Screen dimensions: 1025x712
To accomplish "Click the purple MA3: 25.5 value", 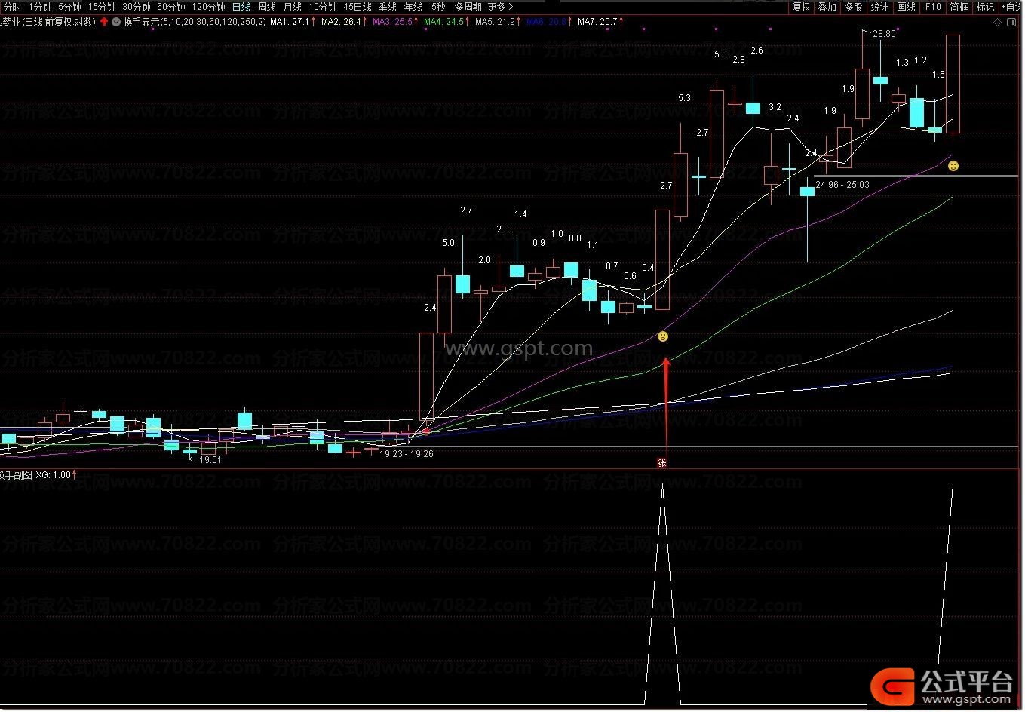I will [x=392, y=22].
